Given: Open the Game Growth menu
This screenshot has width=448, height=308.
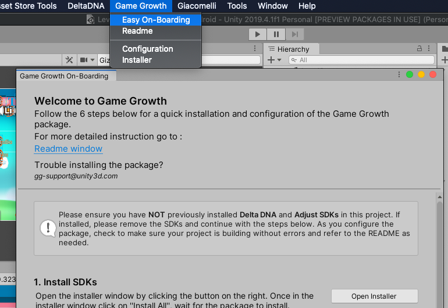Looking at the screenshot, I should (x=141, y=6).
